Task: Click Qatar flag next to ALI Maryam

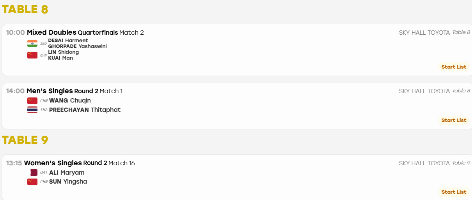Action: point(32,172)
